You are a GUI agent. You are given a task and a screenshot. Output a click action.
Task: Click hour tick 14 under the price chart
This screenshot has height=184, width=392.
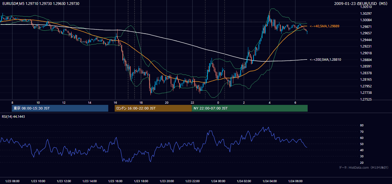click(90, 102)
